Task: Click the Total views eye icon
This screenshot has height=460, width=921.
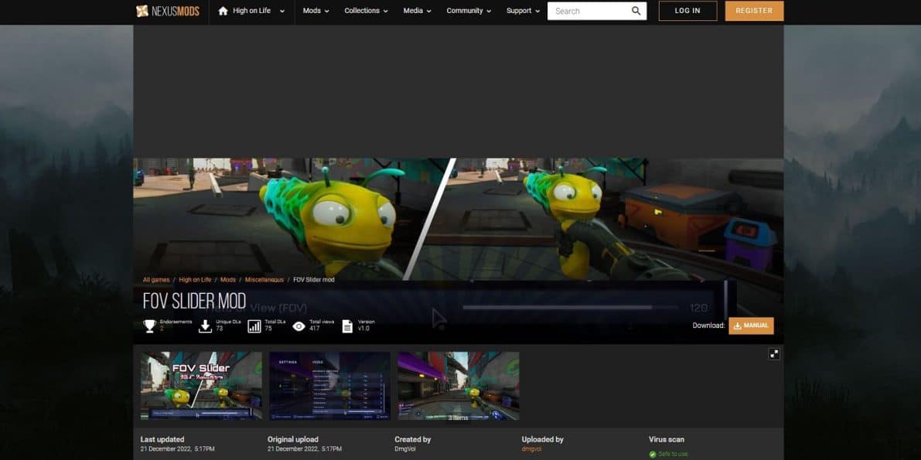Action: 299,326
